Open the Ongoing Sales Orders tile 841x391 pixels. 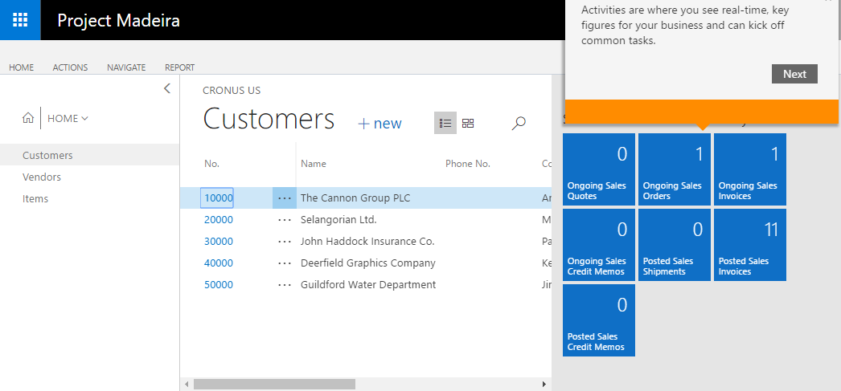pyautogui.click(x=674, y=169)
